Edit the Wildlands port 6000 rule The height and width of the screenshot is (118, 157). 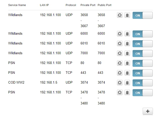click(x=120, y=34)
